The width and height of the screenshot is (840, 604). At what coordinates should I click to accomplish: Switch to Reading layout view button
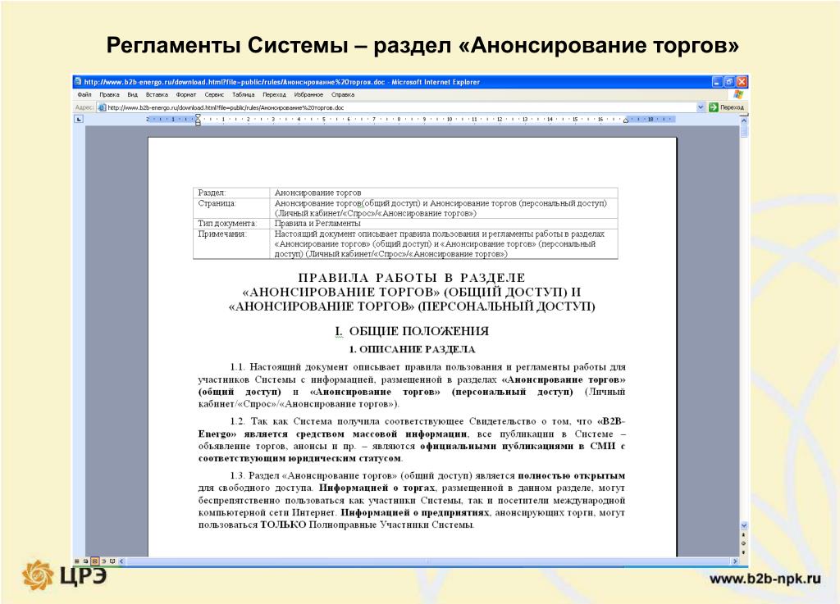coord(112,561)
